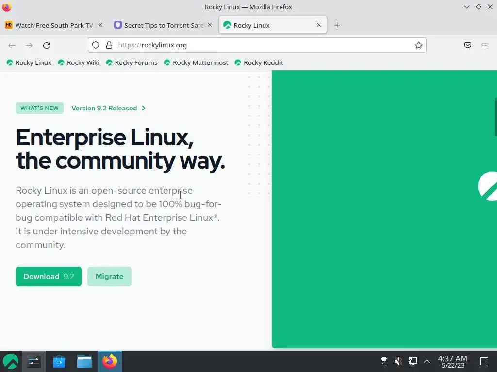Open clipboard tray icon
This screenshot has width=497, height=372.
[384, 361]
